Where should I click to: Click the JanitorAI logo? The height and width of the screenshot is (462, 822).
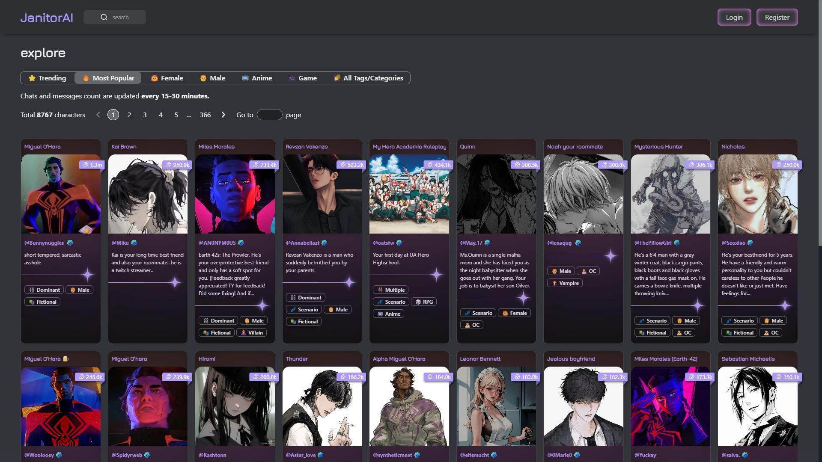click(47, 18)
